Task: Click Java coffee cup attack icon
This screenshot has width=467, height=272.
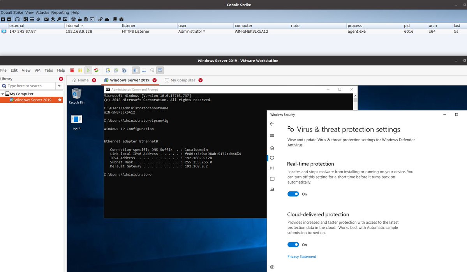Action: coord(80,19)
